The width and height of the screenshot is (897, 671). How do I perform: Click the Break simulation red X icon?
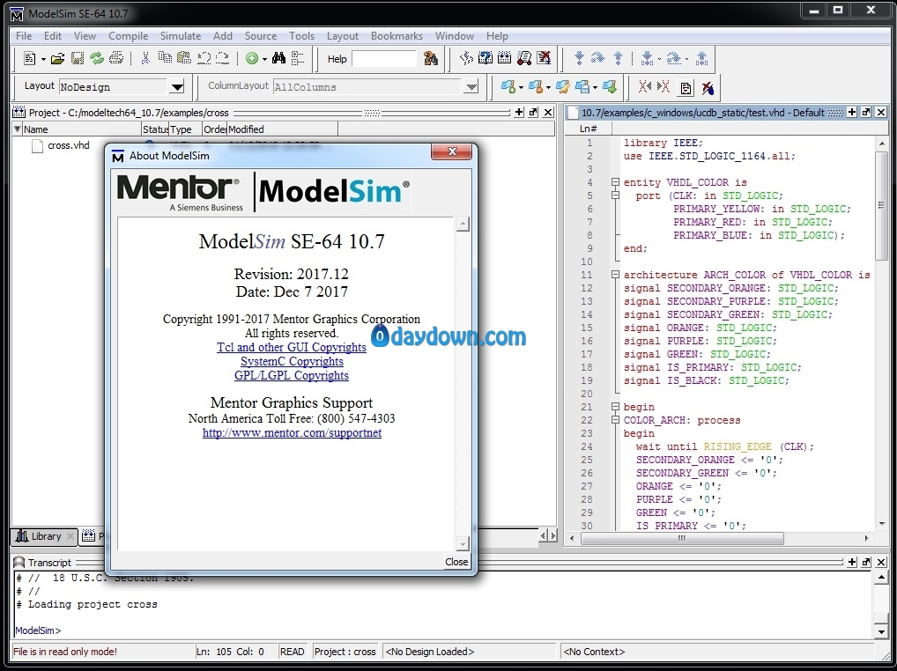pos(544,58)
